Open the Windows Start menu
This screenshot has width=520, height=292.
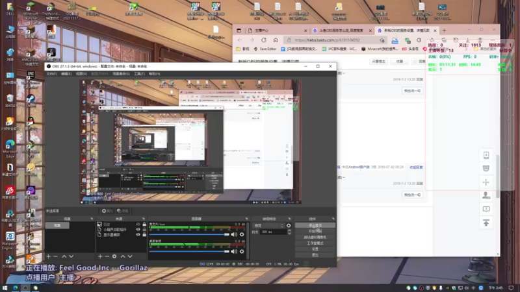coord(5,288)
